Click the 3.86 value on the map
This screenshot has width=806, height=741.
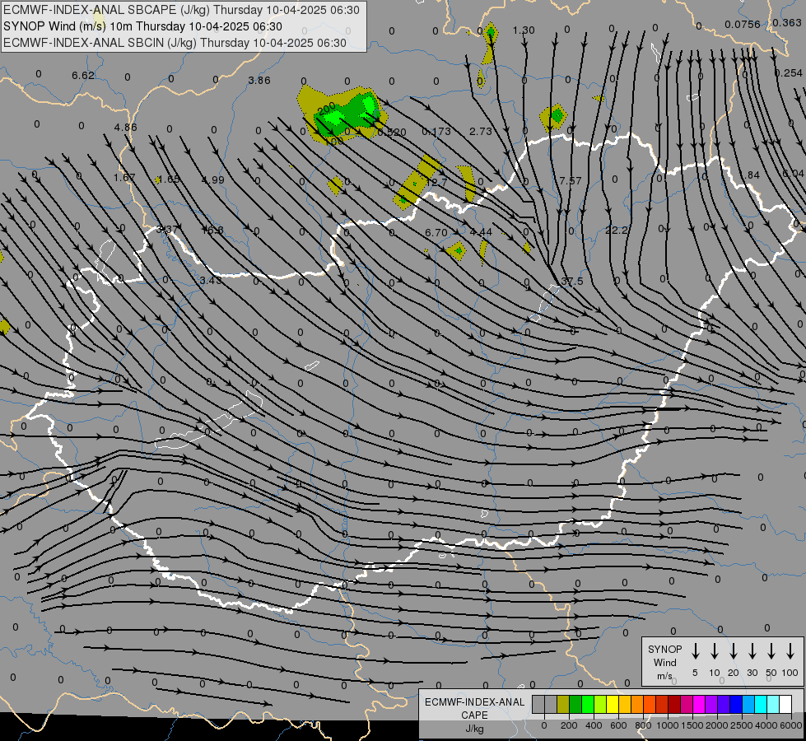259,80
